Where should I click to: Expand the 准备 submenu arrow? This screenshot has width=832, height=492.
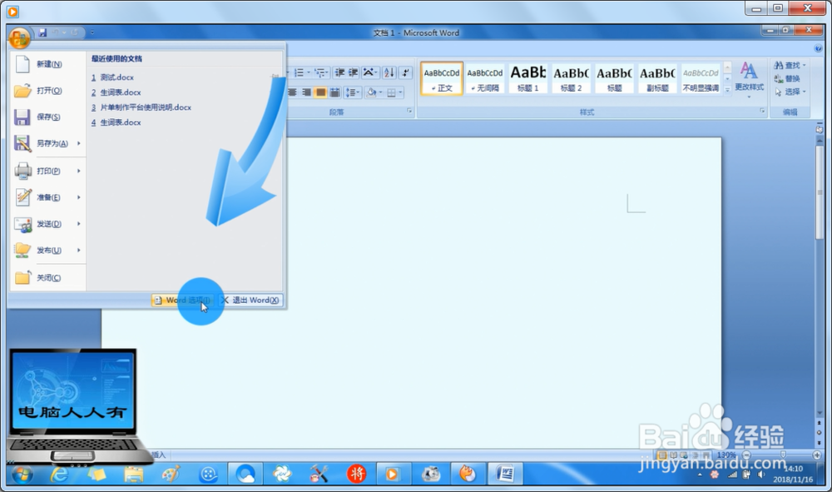tap(79, 197)
